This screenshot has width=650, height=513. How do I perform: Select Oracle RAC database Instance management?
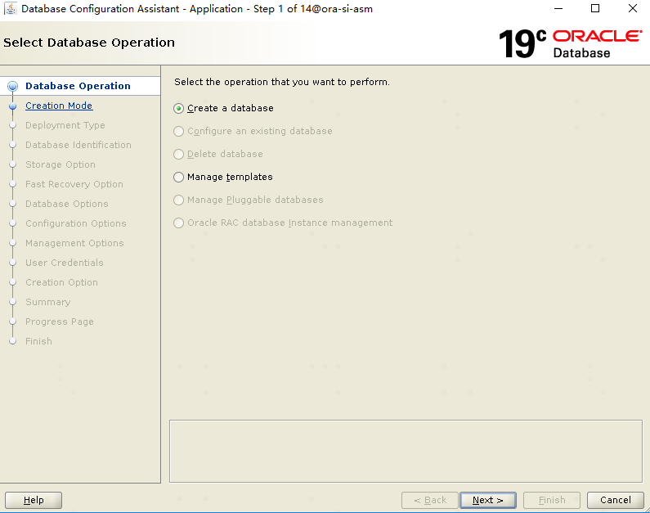click(283, 223)
